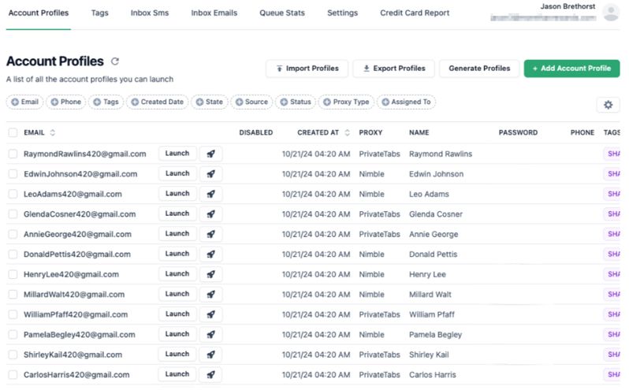
Task: Select checkbox for AnnieGeorge420@gmail.com row
Action: pyautogui.click(x=13, y=234)
